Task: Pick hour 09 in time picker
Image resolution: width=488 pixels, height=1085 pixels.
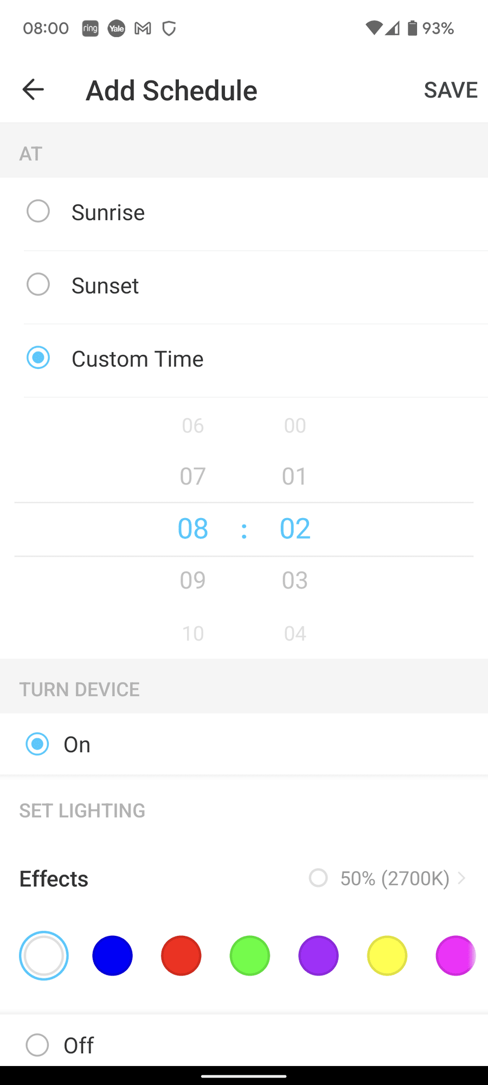Action: pos(193,580)
